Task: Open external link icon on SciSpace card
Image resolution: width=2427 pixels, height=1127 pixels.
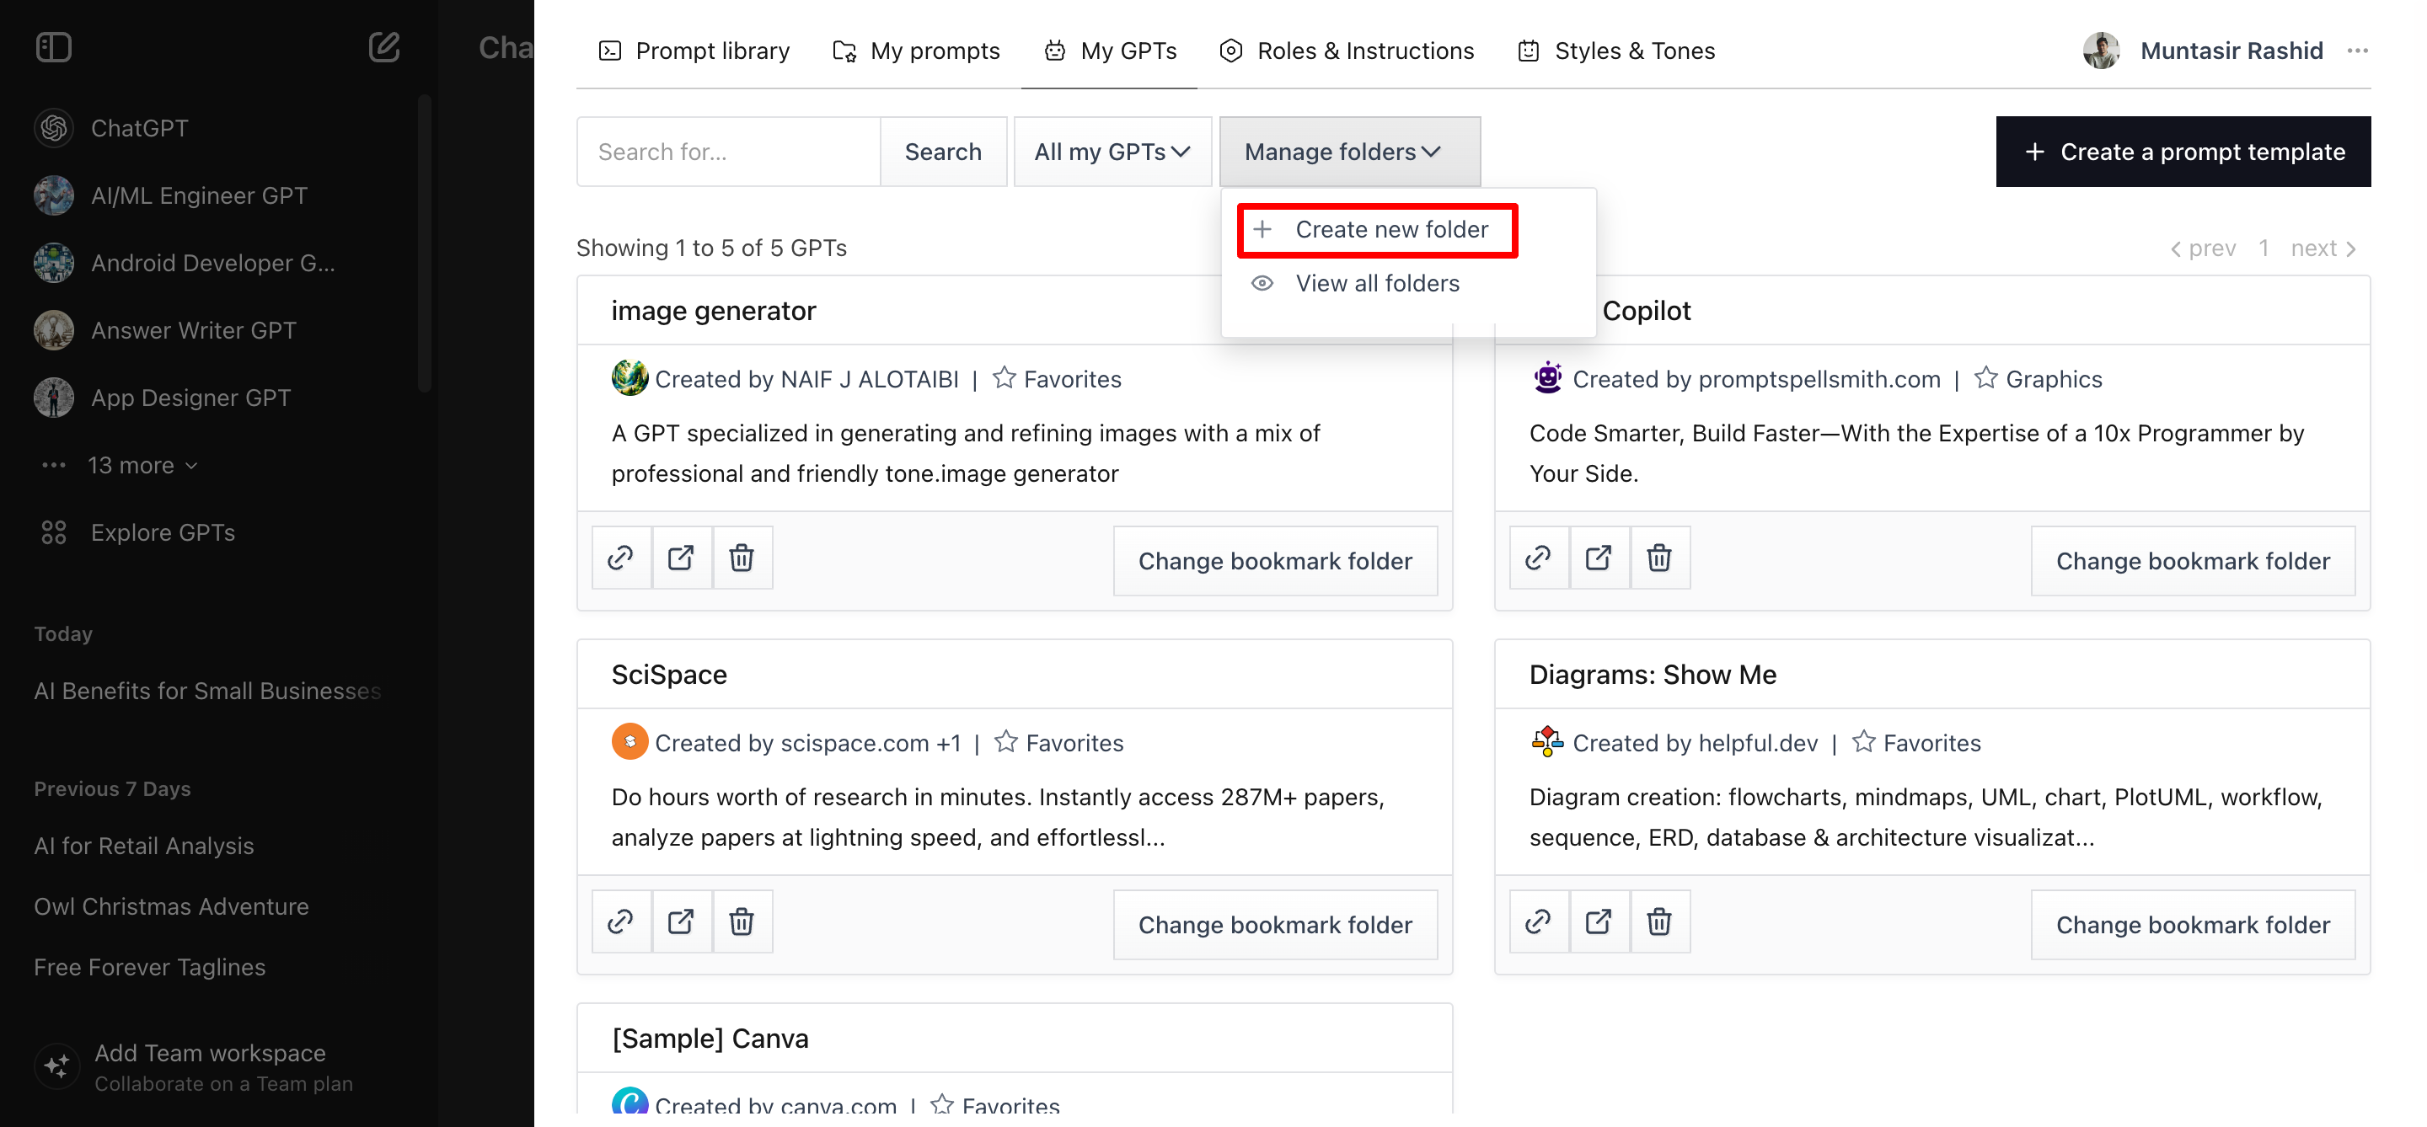Action: coord(680,921)
